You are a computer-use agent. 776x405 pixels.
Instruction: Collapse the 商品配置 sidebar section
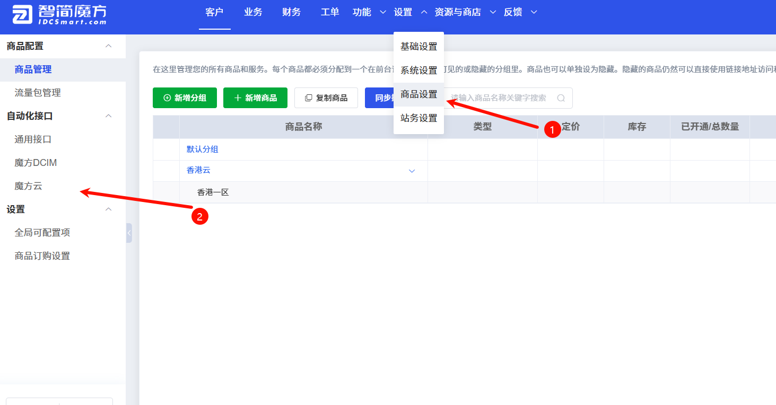pyautogui.click(x=108, y=46)
